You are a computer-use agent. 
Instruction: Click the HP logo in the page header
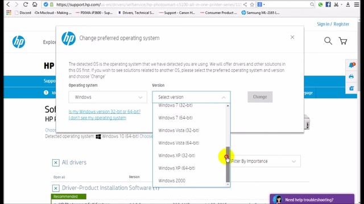tap(19, 42)
